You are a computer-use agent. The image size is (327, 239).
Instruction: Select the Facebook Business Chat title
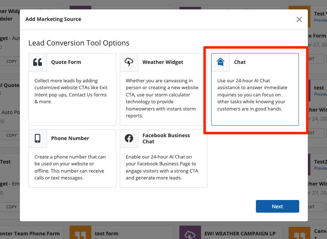[x=166, y=138]
